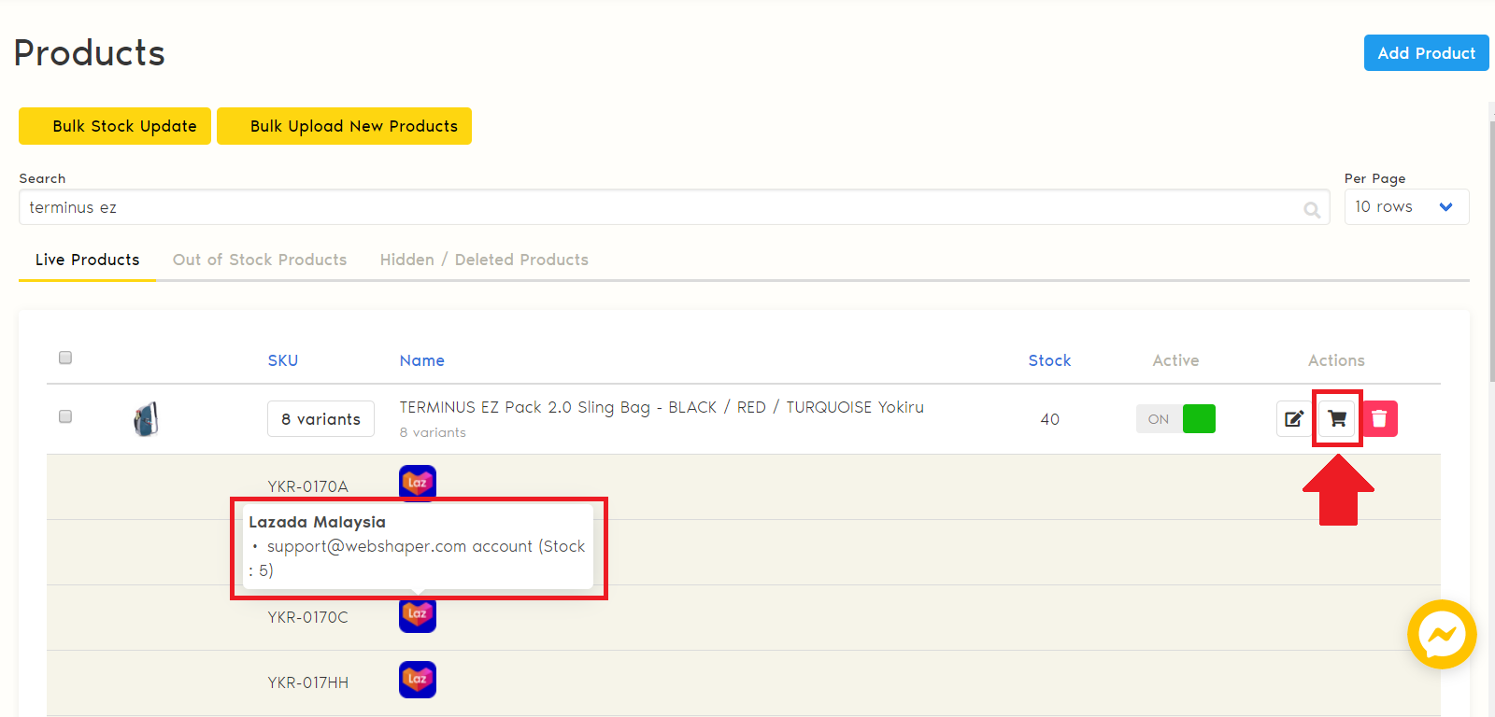Image resolution: width=1495 pixels, height=717 pixels.
Task: Open the Per Page rows dropdown
Action: [1405, 207]
